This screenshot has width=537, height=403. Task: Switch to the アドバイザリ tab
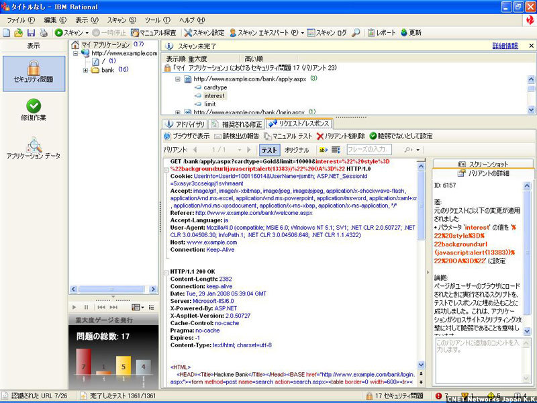(x=185, y=124)
